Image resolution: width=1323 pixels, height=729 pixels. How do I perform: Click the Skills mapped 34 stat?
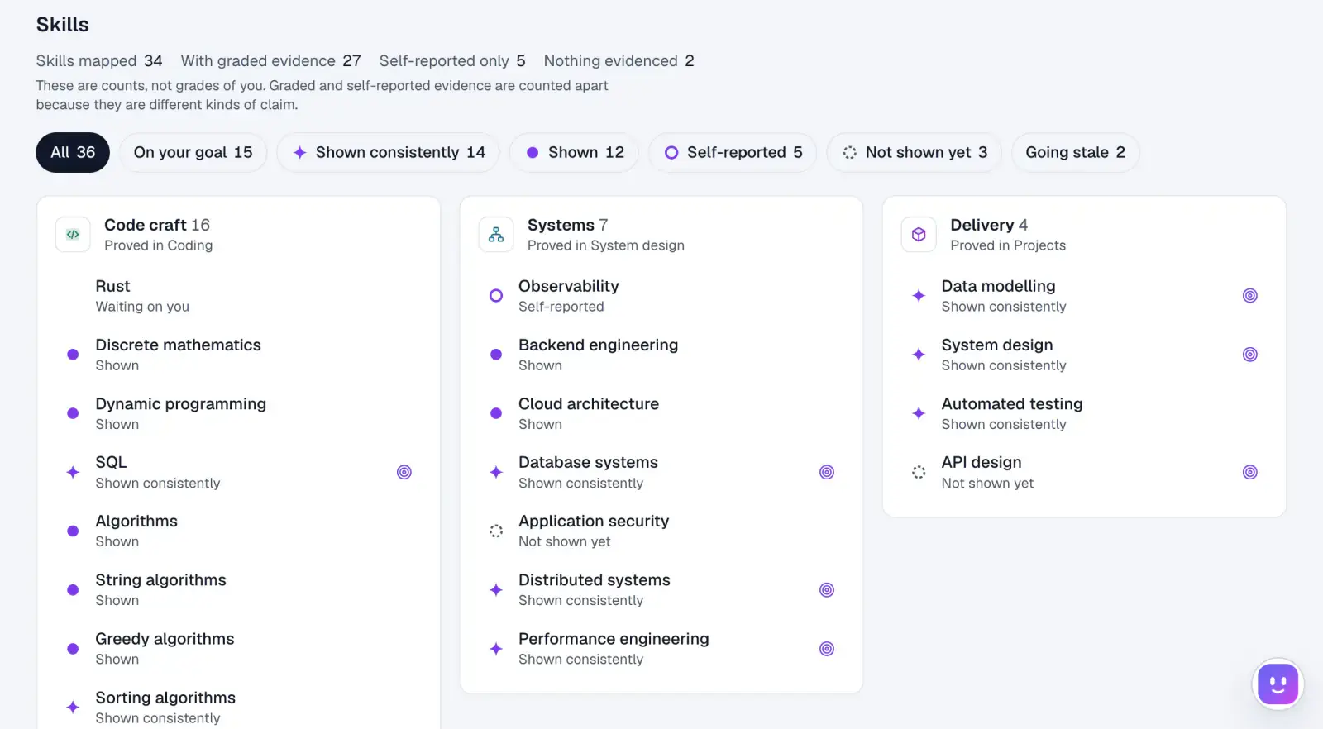tap(99, 60)
